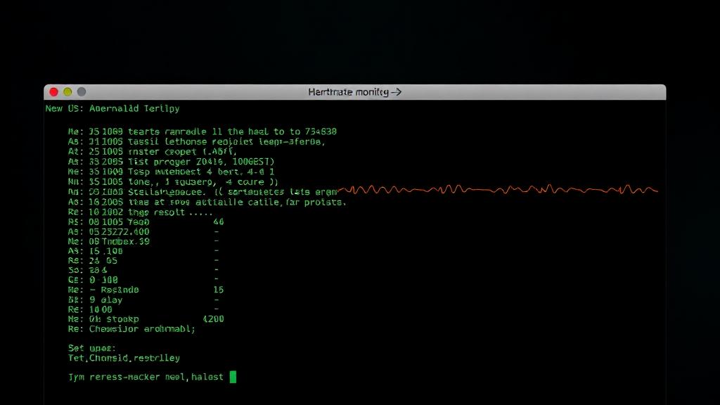Click the gray zoom window button
Viewport: 720px width, 405px height.
click(x=82, y=92)
